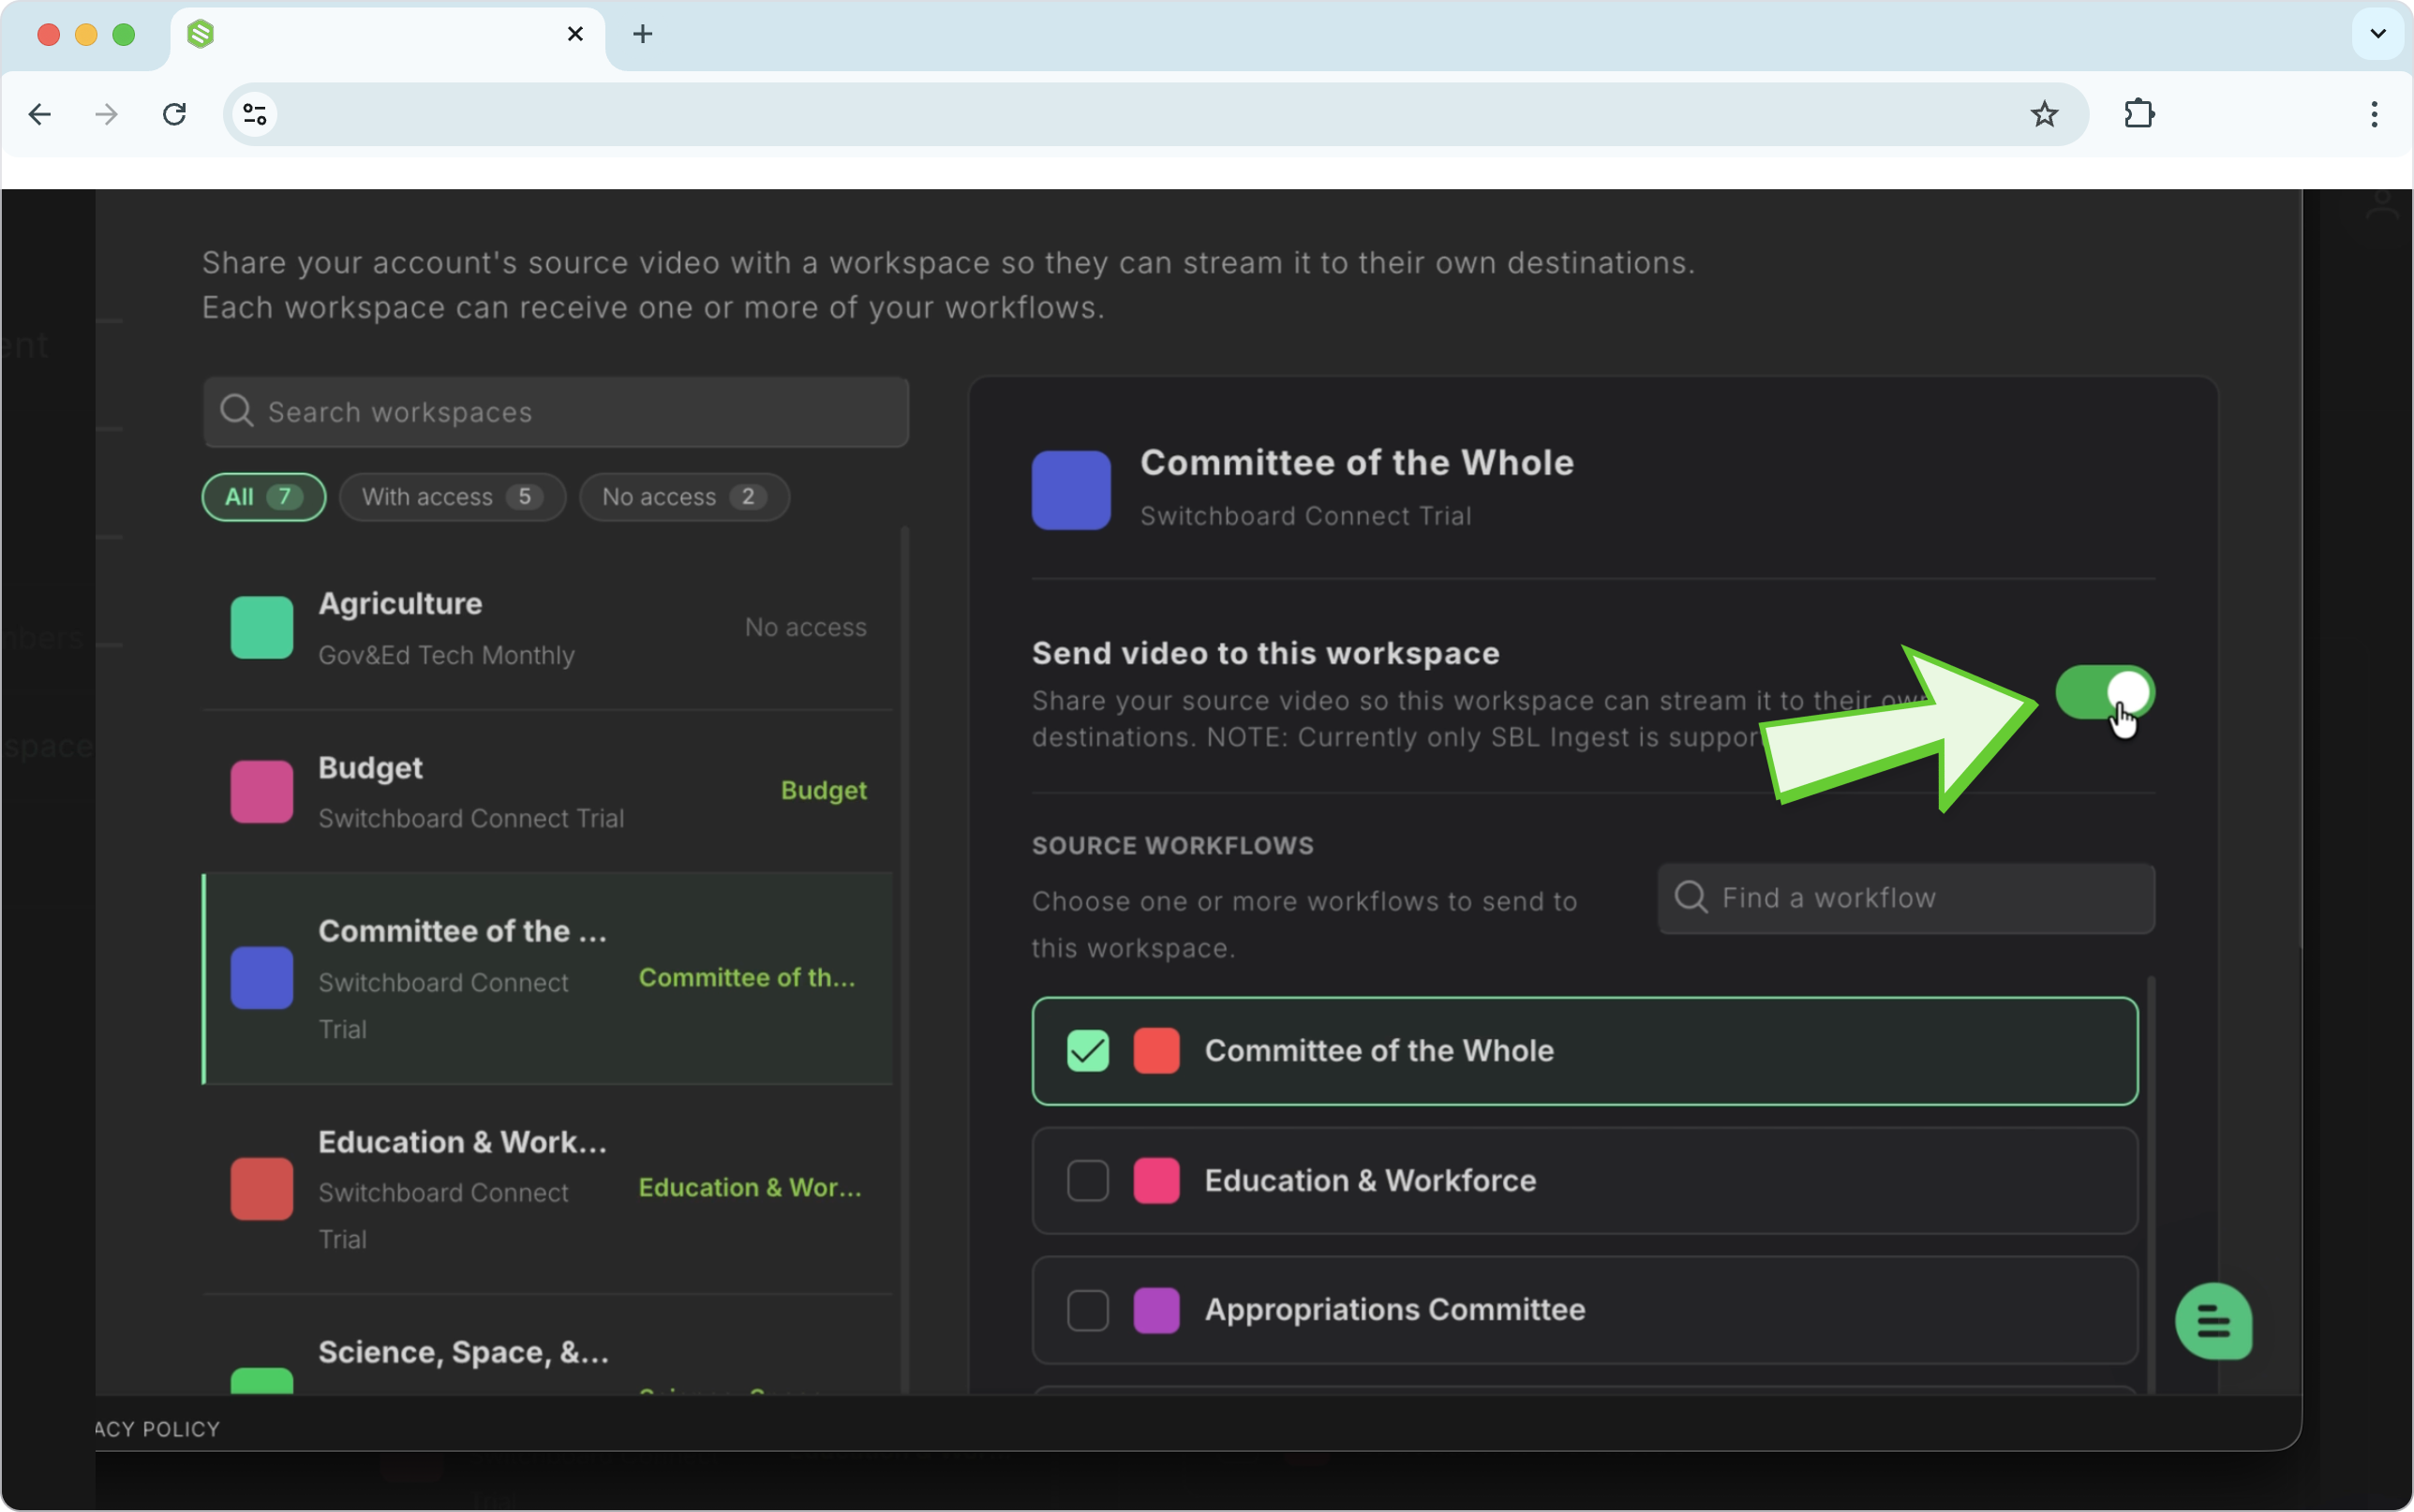Click the Committee of the Whole heading
The height and width of the screenshot is (1512, 2414).
tap(1357, 462)
